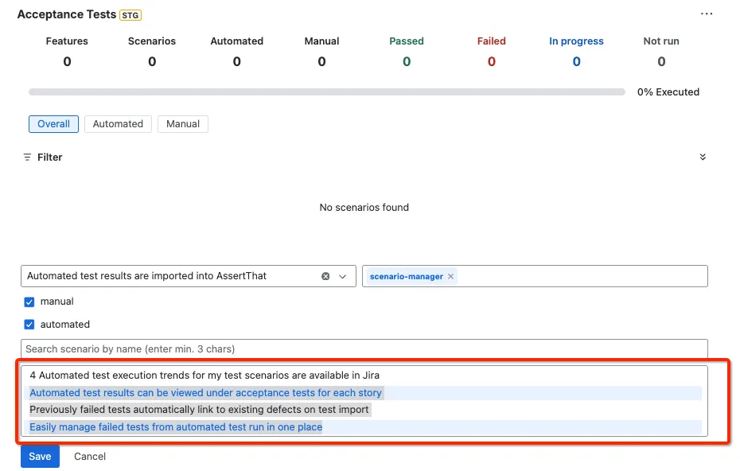Click the Save button
This screenshot has width=740, height=471.
coord(40,457)
